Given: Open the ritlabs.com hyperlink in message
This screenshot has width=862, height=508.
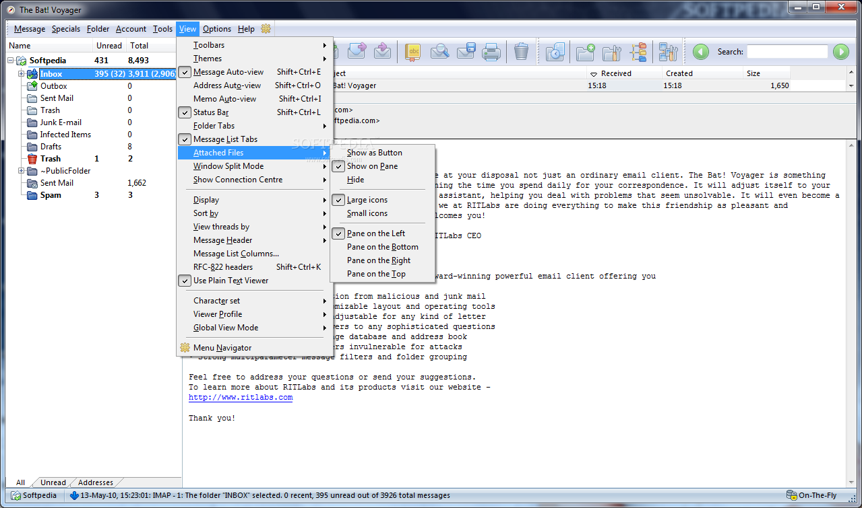Looking at the screenshot, I should 241,397.
